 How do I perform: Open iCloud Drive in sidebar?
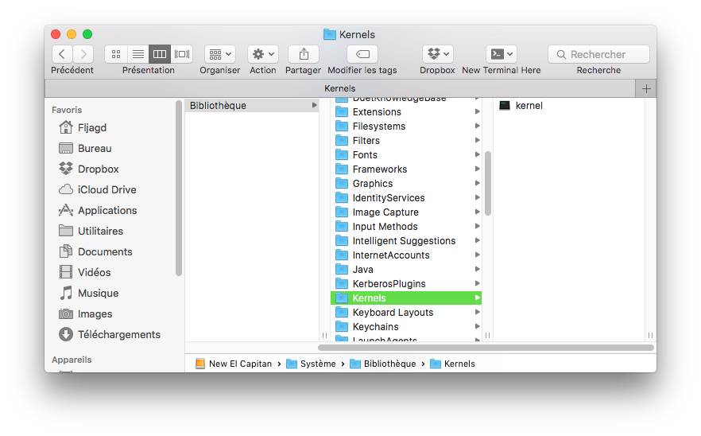click(x=107, y=189)
